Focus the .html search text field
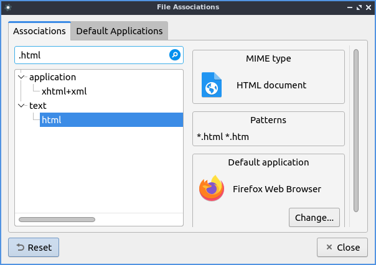376x265 pixels. pyautogui.click(x=90, y=55)
